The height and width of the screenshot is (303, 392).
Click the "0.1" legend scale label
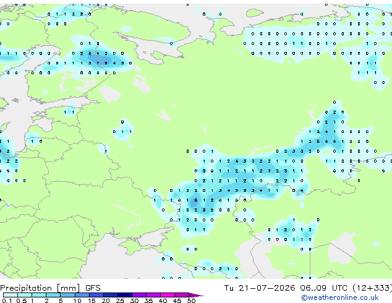click(7, 301)
